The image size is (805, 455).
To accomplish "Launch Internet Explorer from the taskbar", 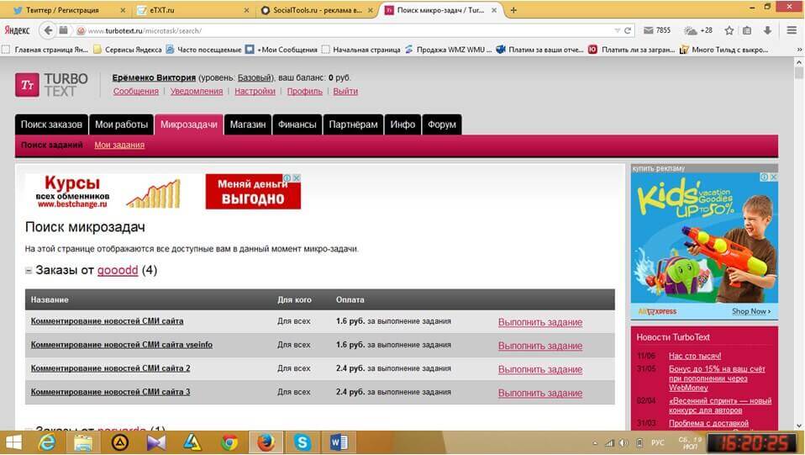I will pyautogui.click(x=47, y=442).
